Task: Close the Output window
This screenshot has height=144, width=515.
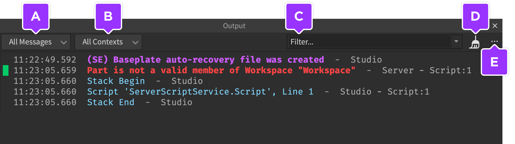Action: pos(495,26)
